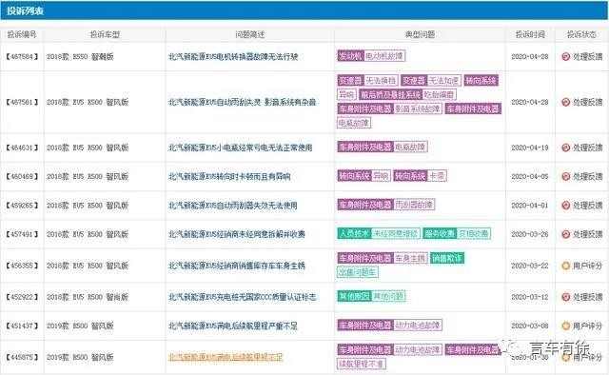The width and height of the screenshot is (609, 375).
Task: Click the 用户评分 status text in row 456355
Action: (588, 266)
